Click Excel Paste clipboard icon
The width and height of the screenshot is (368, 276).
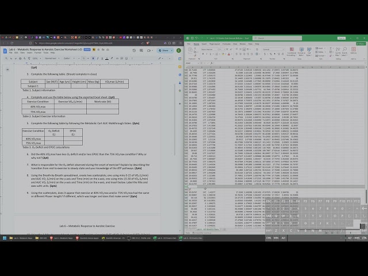coord(190,49)
